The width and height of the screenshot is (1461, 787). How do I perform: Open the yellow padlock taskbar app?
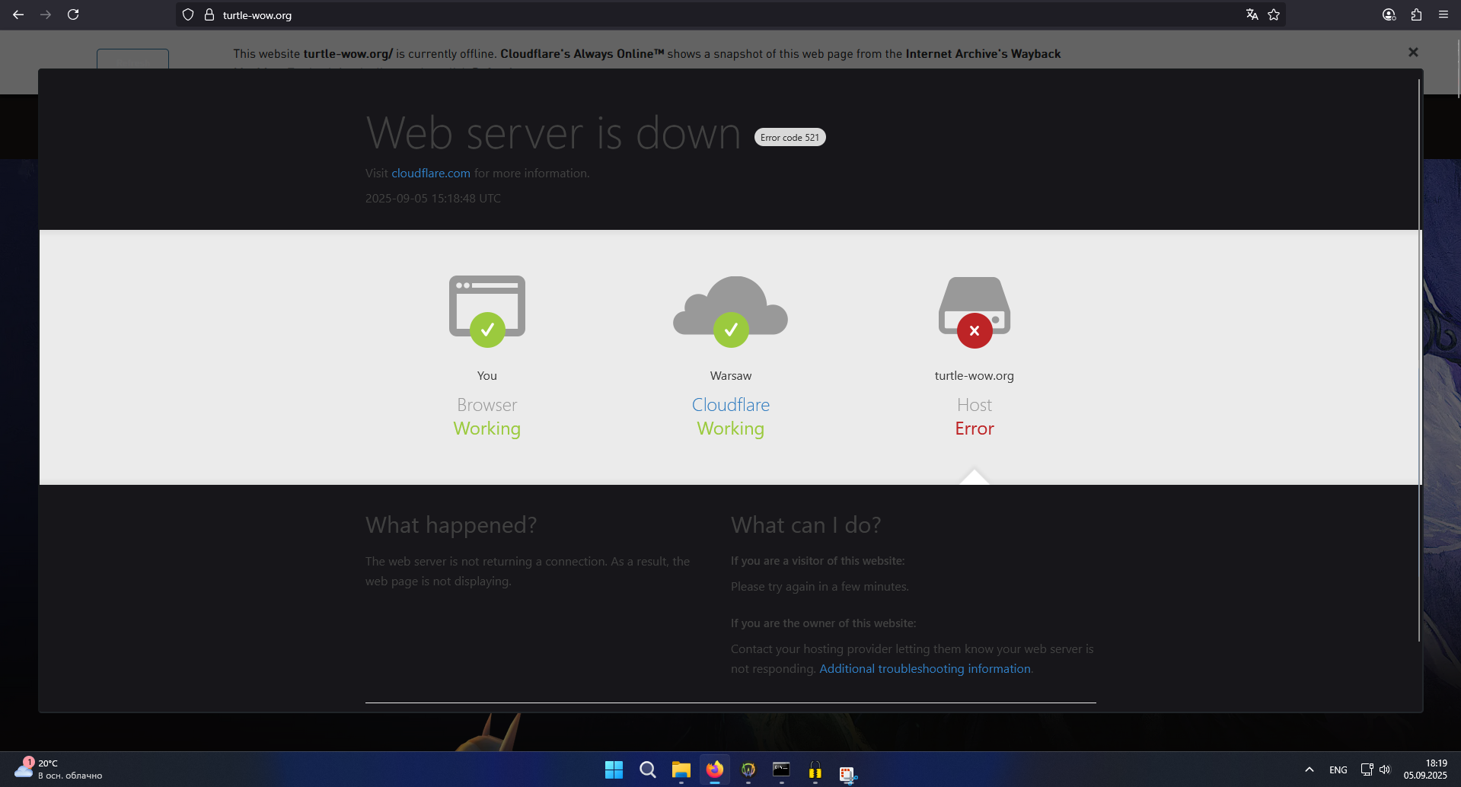(815, 769)
